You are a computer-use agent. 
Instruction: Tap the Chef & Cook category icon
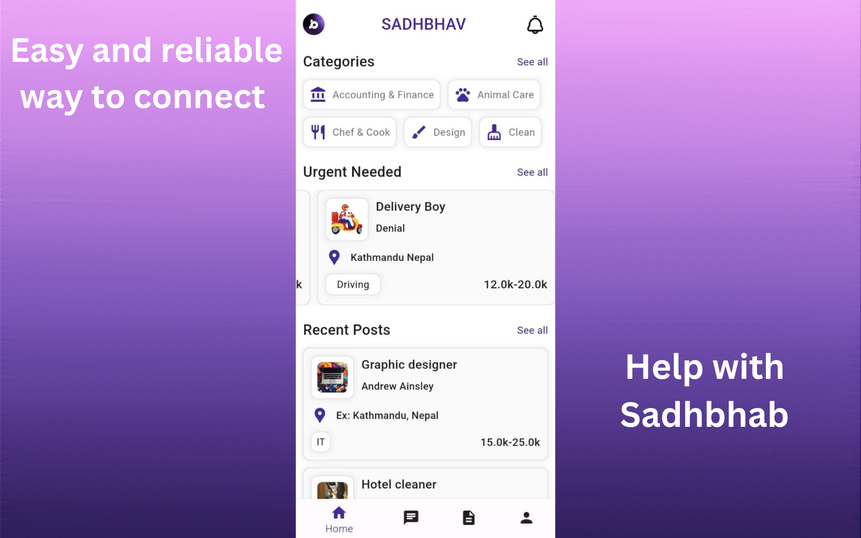[x=317, y=132]
